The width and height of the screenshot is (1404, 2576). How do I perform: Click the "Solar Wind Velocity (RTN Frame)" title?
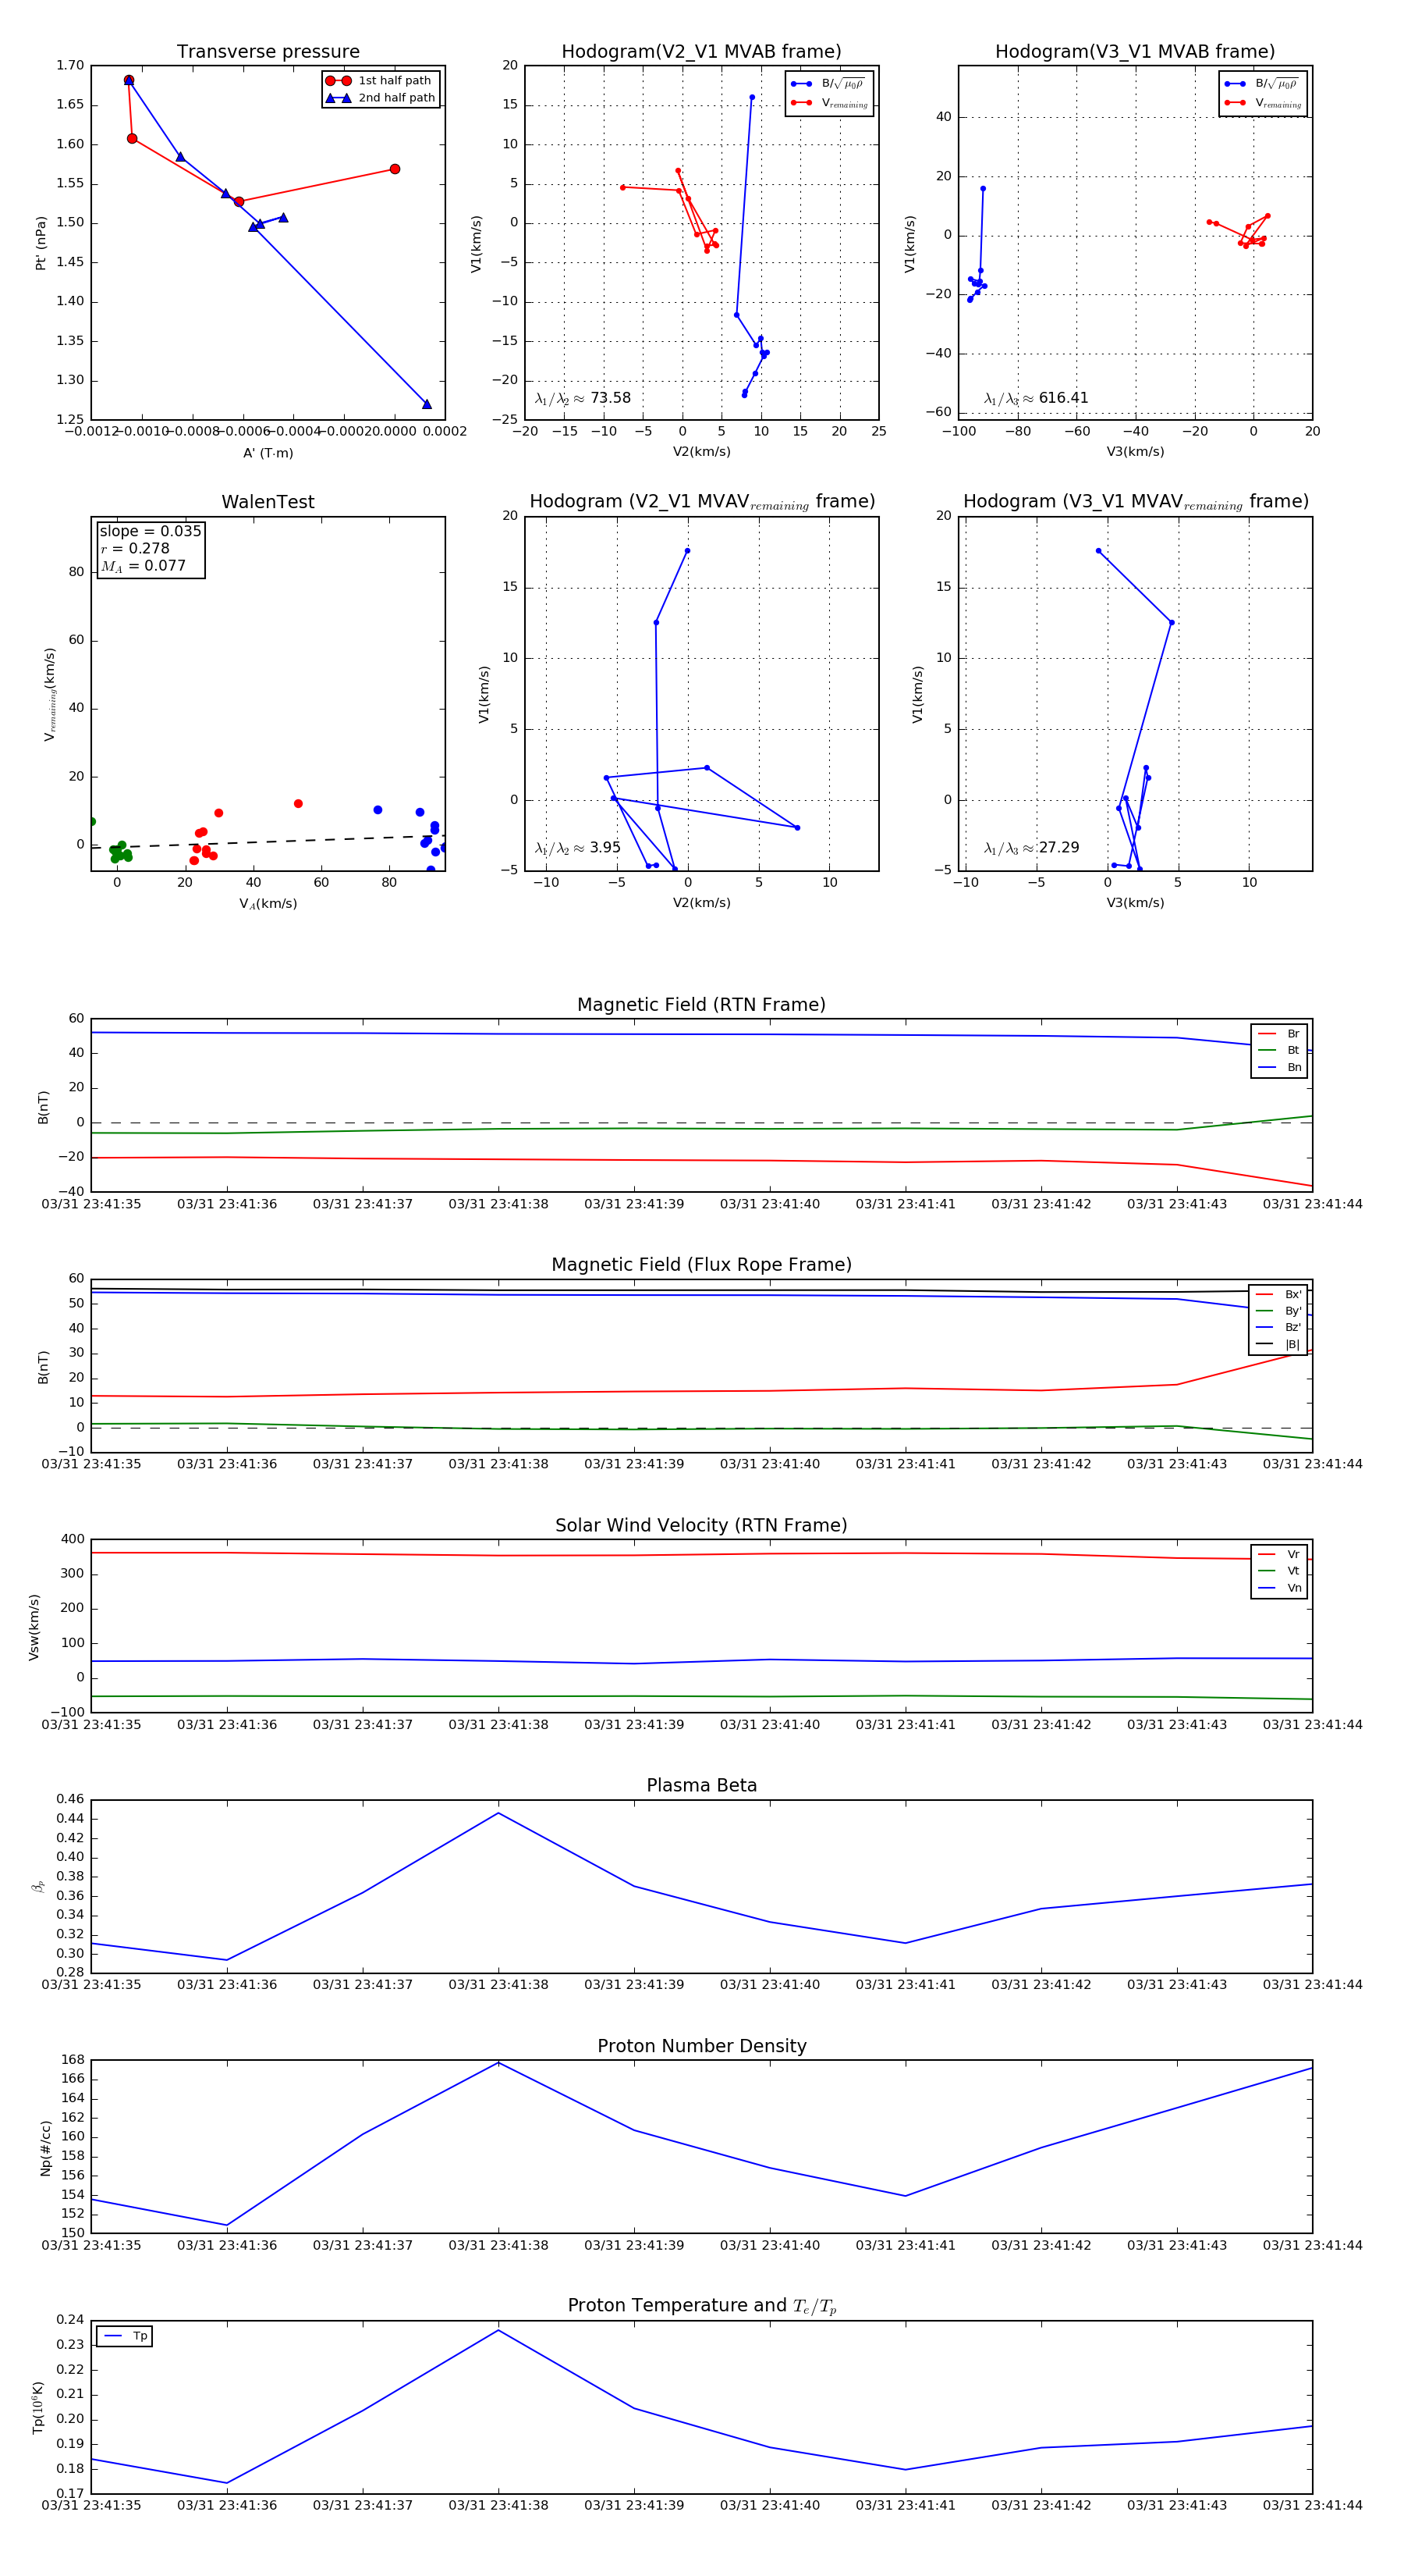[701, 1526]
